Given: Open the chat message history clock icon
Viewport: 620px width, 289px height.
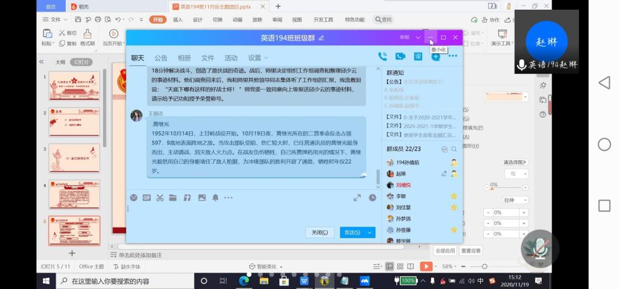Looking at the screenshot, I should pyautogui.click(x=372, y=198).
